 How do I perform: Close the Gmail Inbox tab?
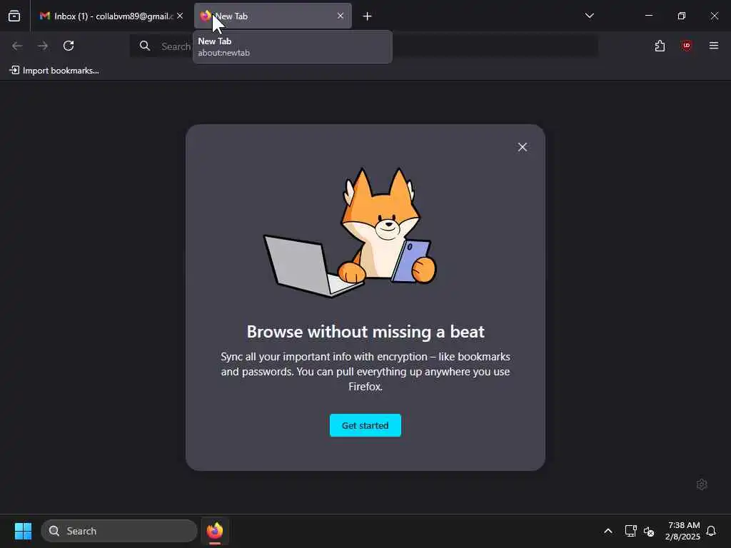[180, 16]
